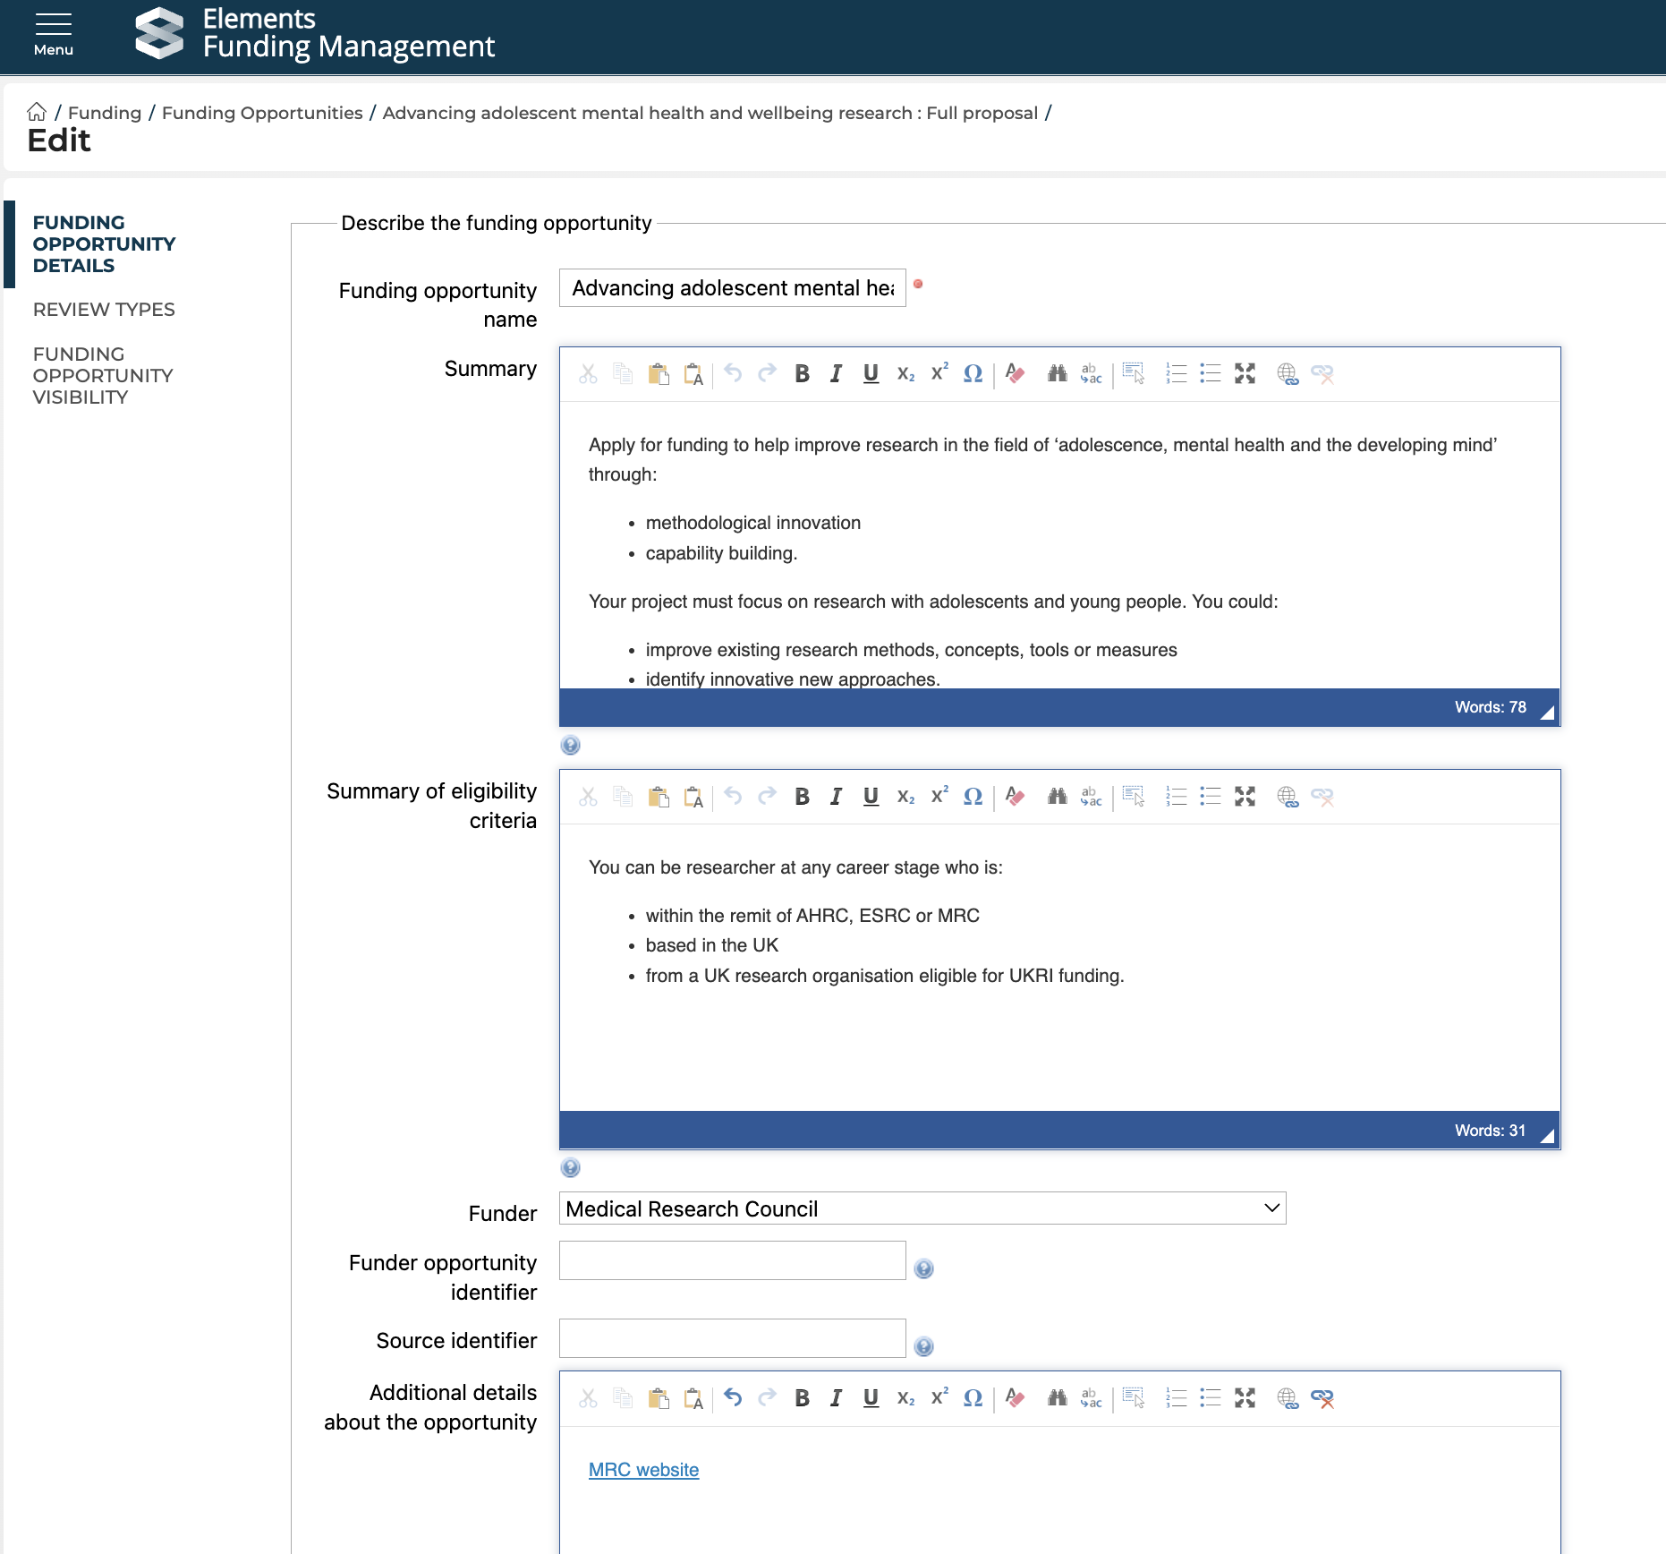Insert numbered list in eligibility criteria editor
The width and height of the screenshot is (1666, 1554).
pos(1176,797)
